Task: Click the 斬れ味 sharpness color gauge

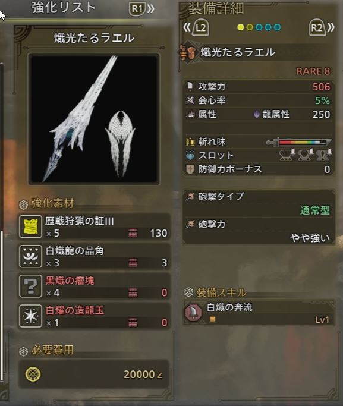Action: [x=299, y=142]
